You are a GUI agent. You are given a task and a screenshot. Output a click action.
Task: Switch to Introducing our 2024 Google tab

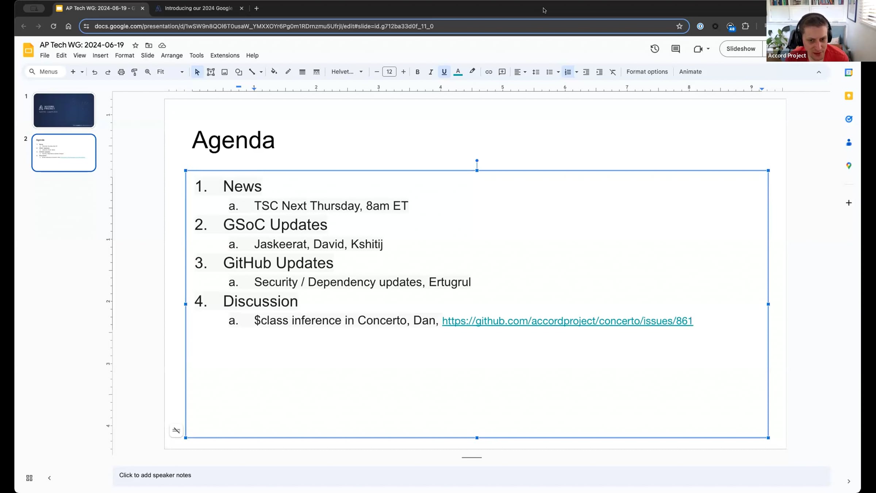[198, 8]
